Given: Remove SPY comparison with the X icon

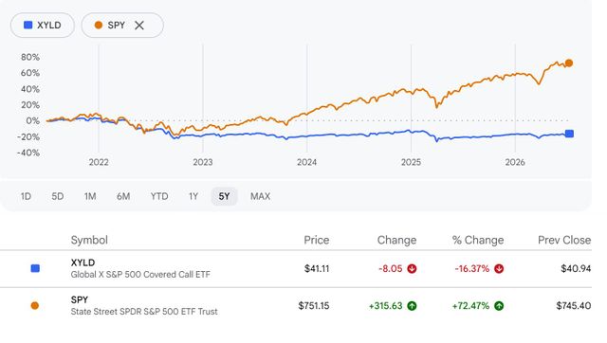Looking at the screenshot, I should 139,26.
